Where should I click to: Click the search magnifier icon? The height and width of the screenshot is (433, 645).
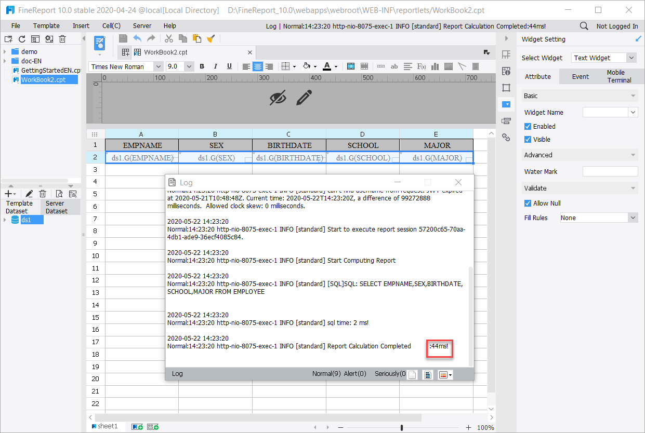(x=584, y=26)
